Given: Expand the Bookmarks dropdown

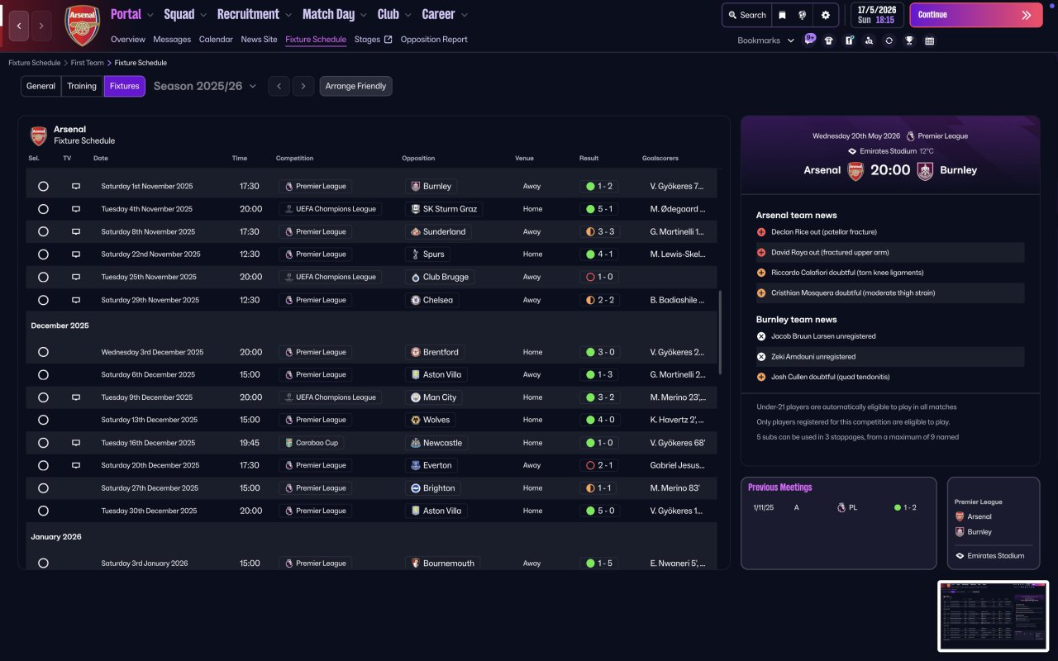Looking at the screenshot, I should coord(766,40).
